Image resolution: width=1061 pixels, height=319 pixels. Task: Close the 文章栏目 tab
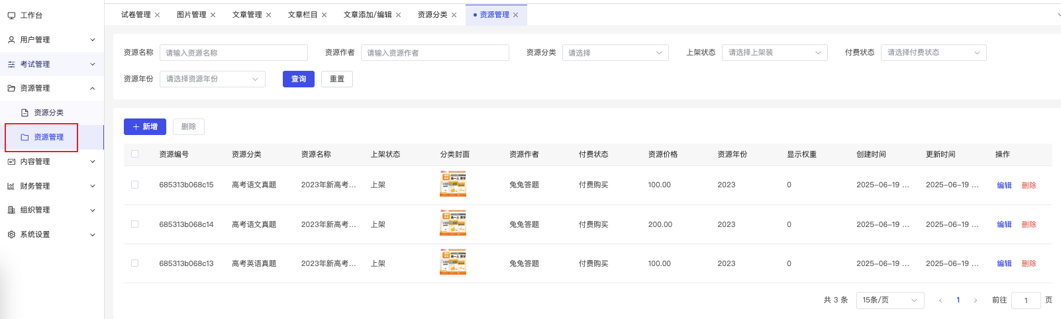click(324, 15)
